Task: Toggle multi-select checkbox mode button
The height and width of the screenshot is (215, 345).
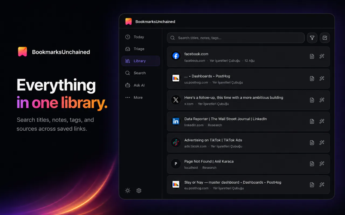Action: (x=325, y=38)
